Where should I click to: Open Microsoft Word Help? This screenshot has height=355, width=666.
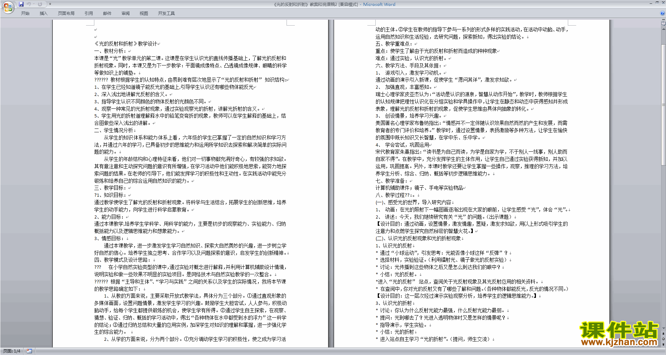[663, 13]
